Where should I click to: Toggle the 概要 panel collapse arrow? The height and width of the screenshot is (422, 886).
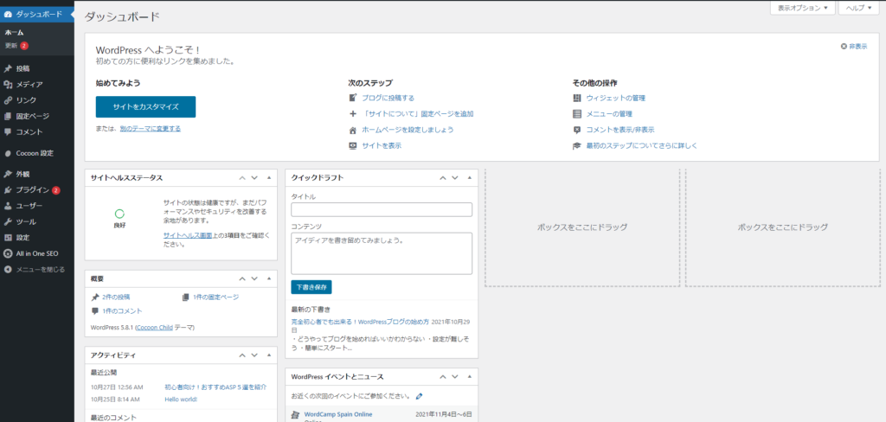point(269,278)
